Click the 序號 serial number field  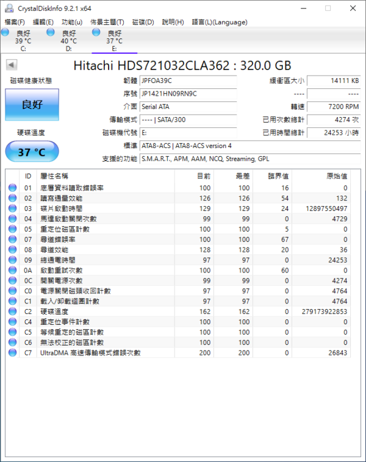point(186,94)
